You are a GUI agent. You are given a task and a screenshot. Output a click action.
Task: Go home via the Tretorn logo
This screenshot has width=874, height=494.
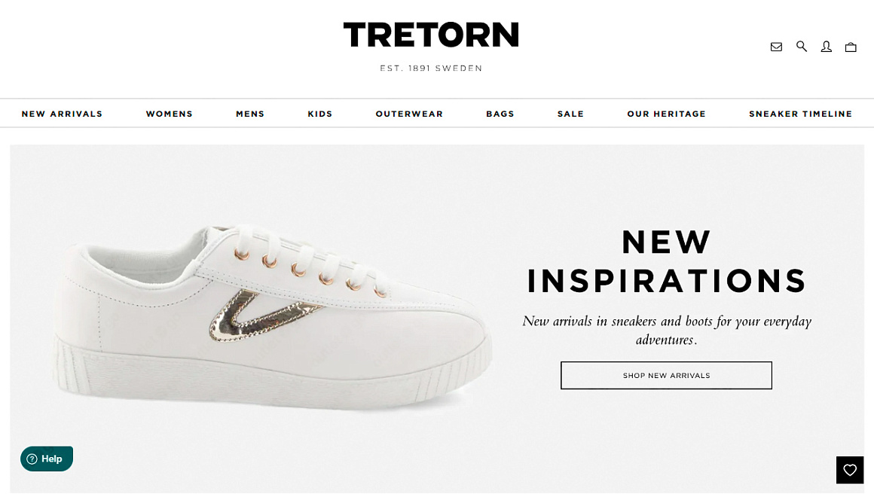pos(431,35)
